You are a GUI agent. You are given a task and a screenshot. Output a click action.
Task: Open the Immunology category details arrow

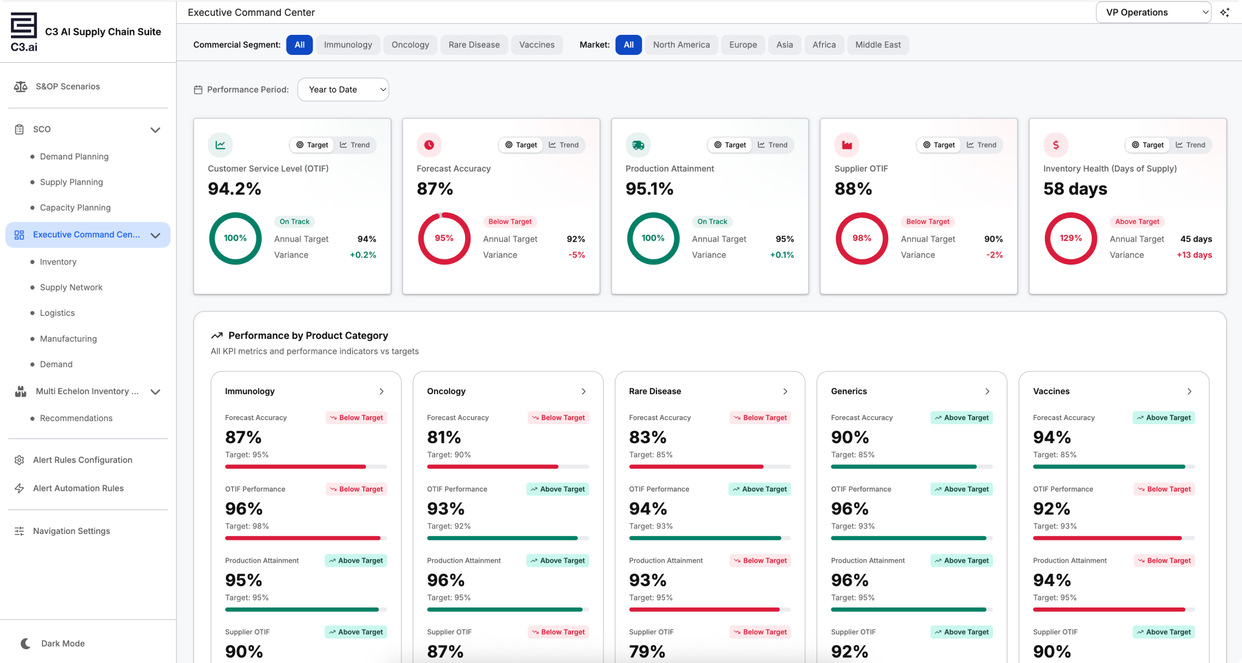click(x=381, y=391)
